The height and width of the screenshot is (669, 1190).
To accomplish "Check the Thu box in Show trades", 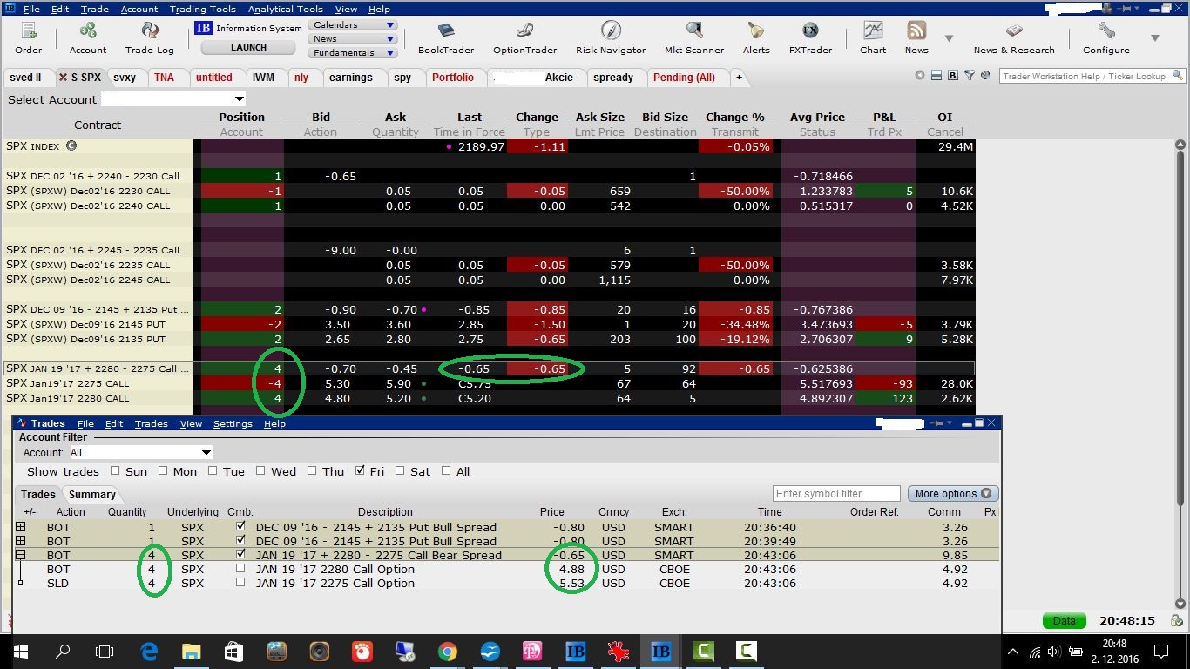I will pyautogui.click(x=311, y=471).
